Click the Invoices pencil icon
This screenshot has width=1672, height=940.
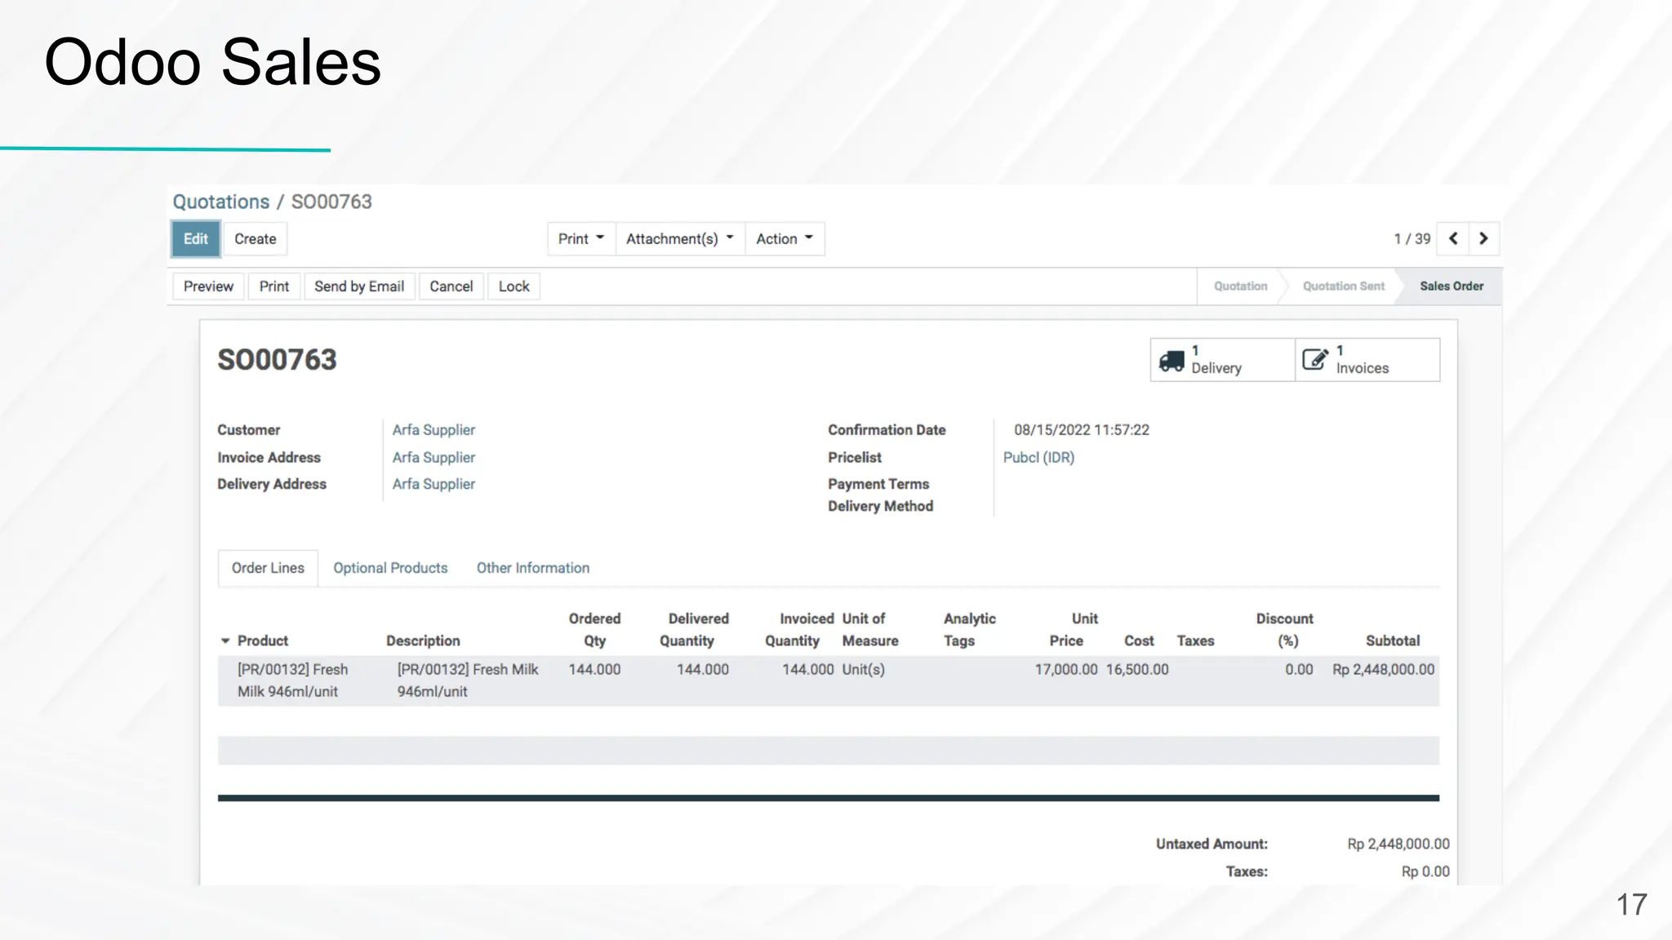[1314, 360]
